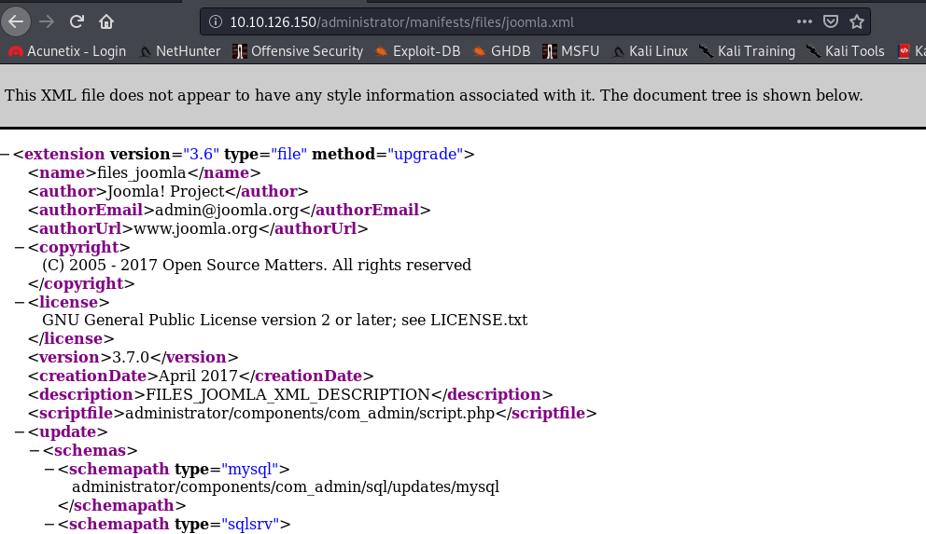Reload the current page
Viewport: 926px width, 534px height.
[77, 21]
